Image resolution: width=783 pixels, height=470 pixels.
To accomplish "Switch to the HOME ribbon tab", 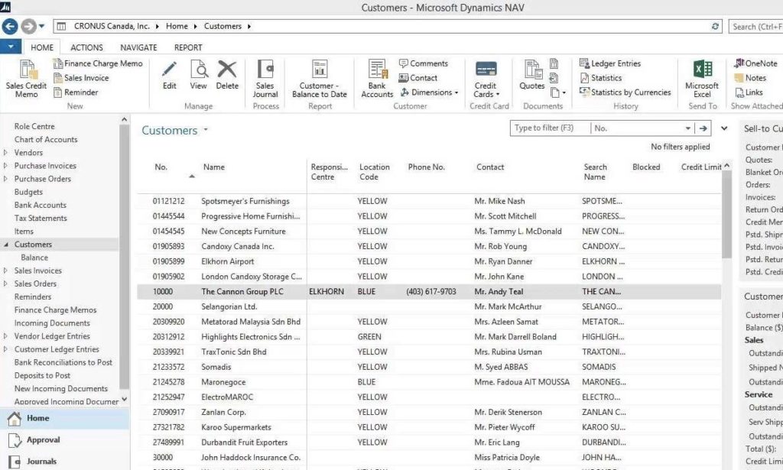I will 42,47.
